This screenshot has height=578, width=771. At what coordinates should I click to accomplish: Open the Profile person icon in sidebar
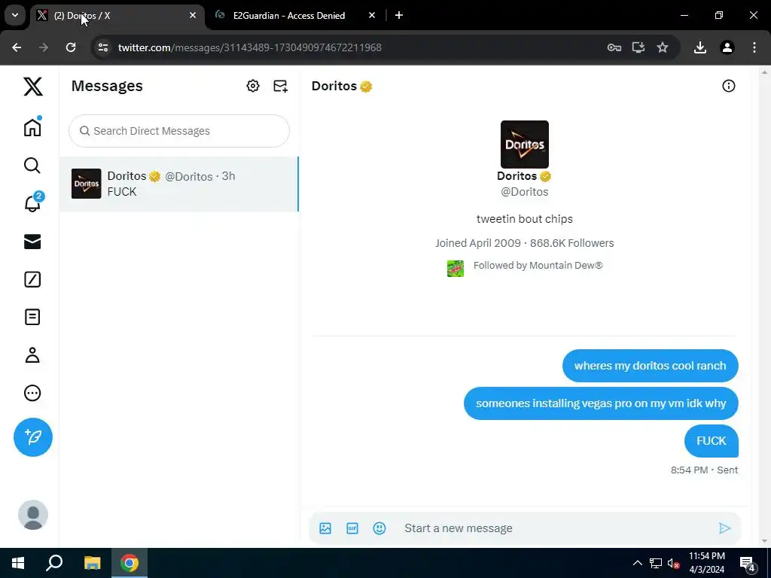(x=32, y=355)
